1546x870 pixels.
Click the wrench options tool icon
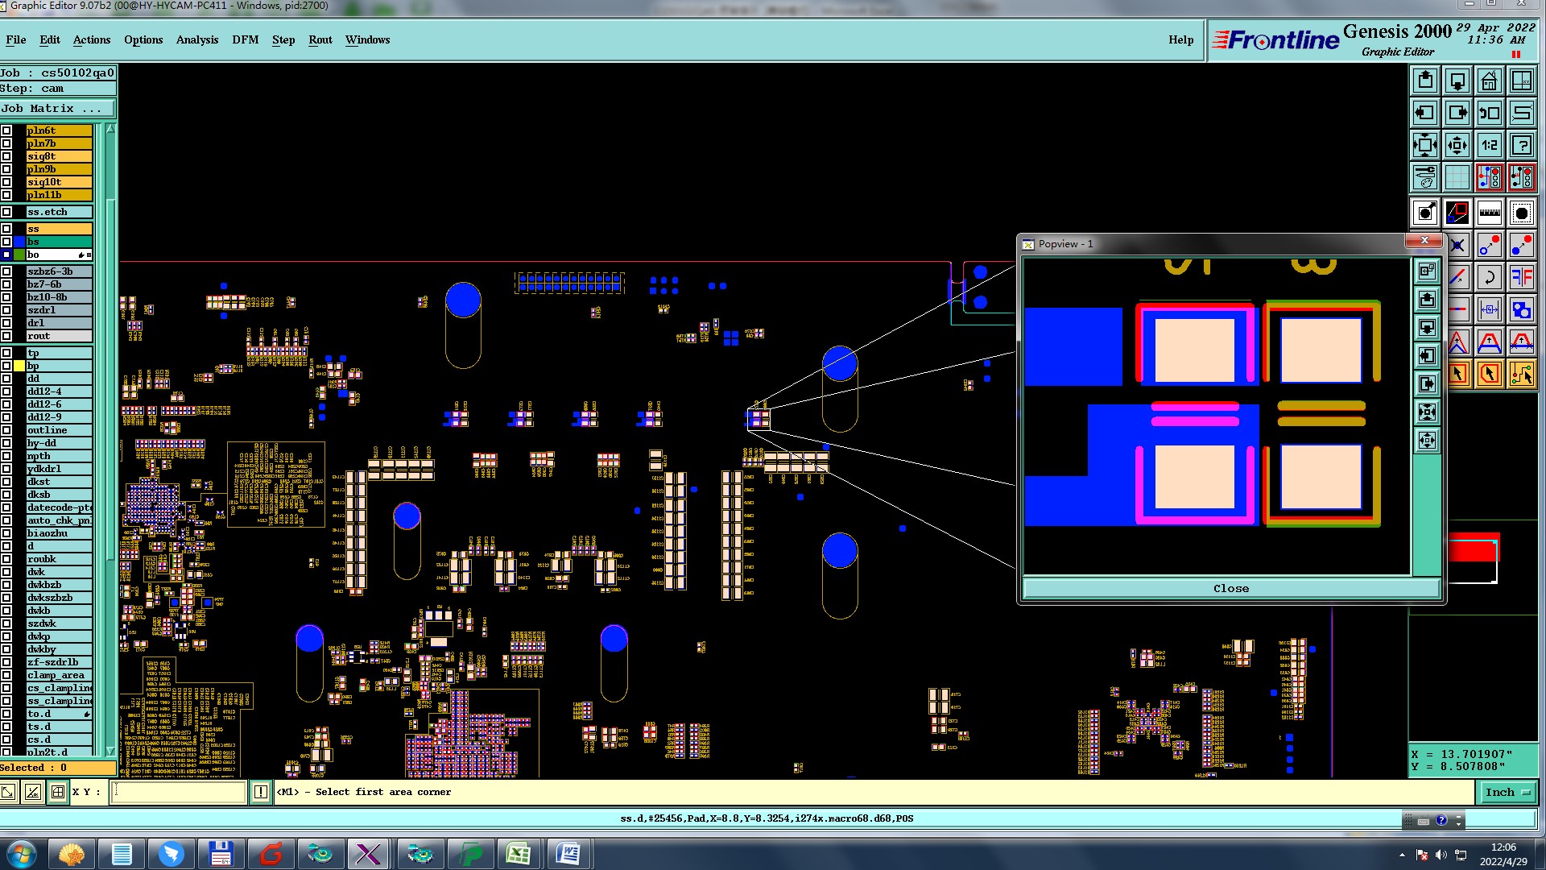1425,177
